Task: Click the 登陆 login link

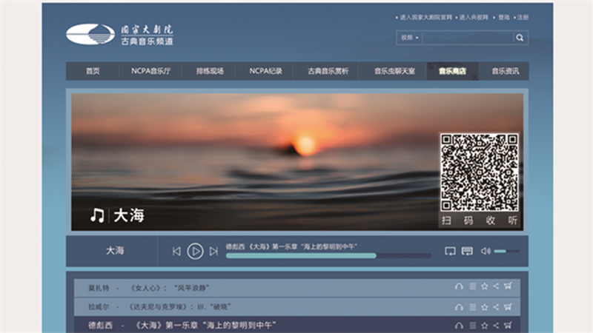Action: [504, 17]
